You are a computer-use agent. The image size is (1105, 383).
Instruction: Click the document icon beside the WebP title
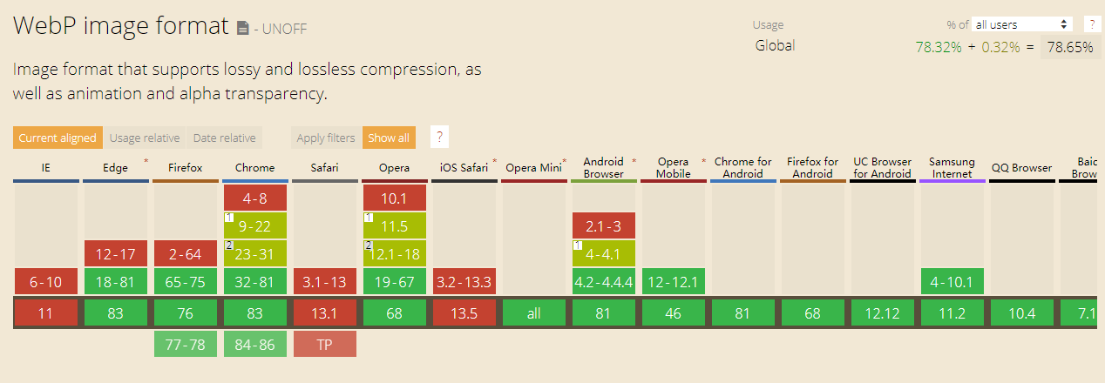(x=243, y=28)
